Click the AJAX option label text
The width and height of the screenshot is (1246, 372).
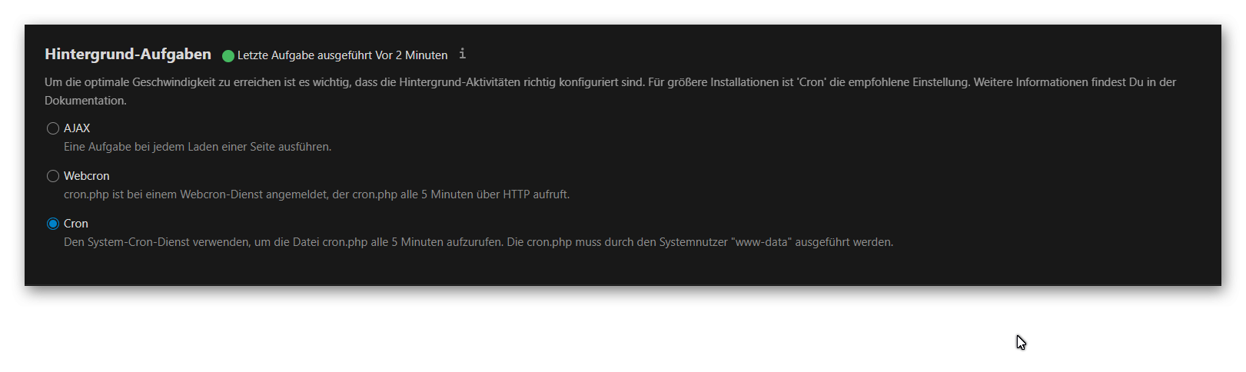pos(77,128)
